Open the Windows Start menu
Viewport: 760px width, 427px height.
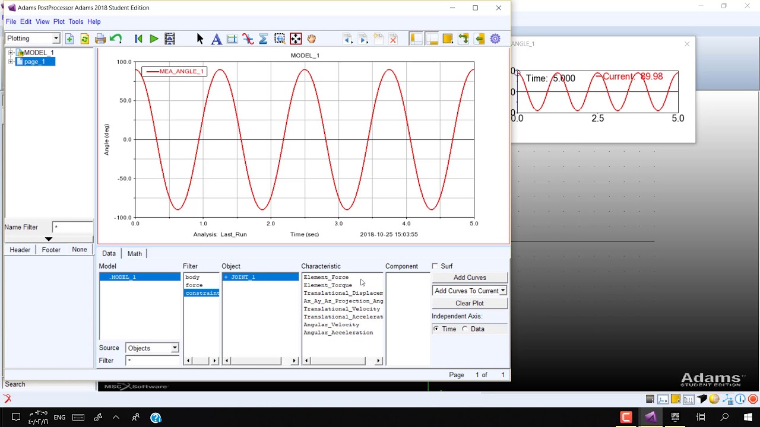tap(748, 418)
